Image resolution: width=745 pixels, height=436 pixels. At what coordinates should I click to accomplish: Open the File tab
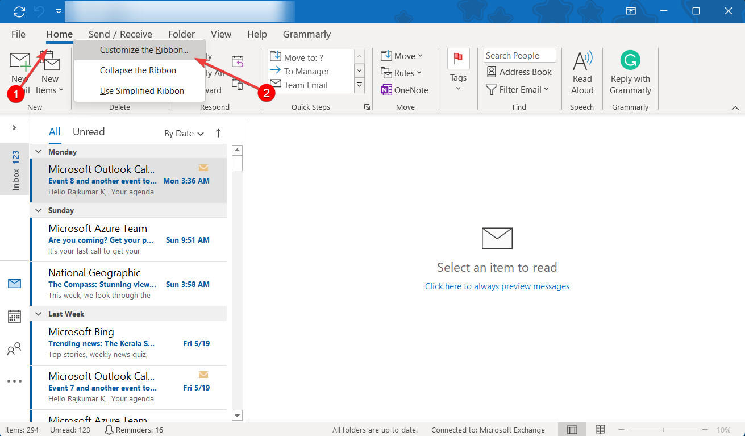pos(18,34)
